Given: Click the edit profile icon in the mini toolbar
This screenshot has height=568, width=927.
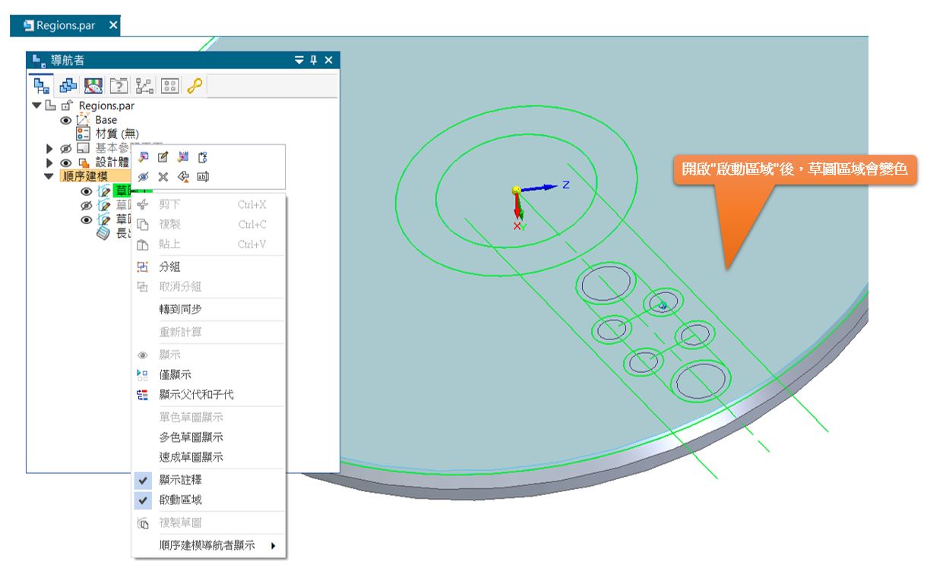Looking at the screenshot, I should [163, 157].
